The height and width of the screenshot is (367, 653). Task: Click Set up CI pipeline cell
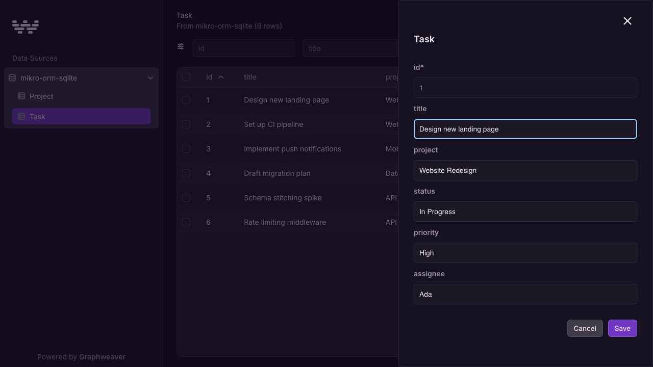273,124
